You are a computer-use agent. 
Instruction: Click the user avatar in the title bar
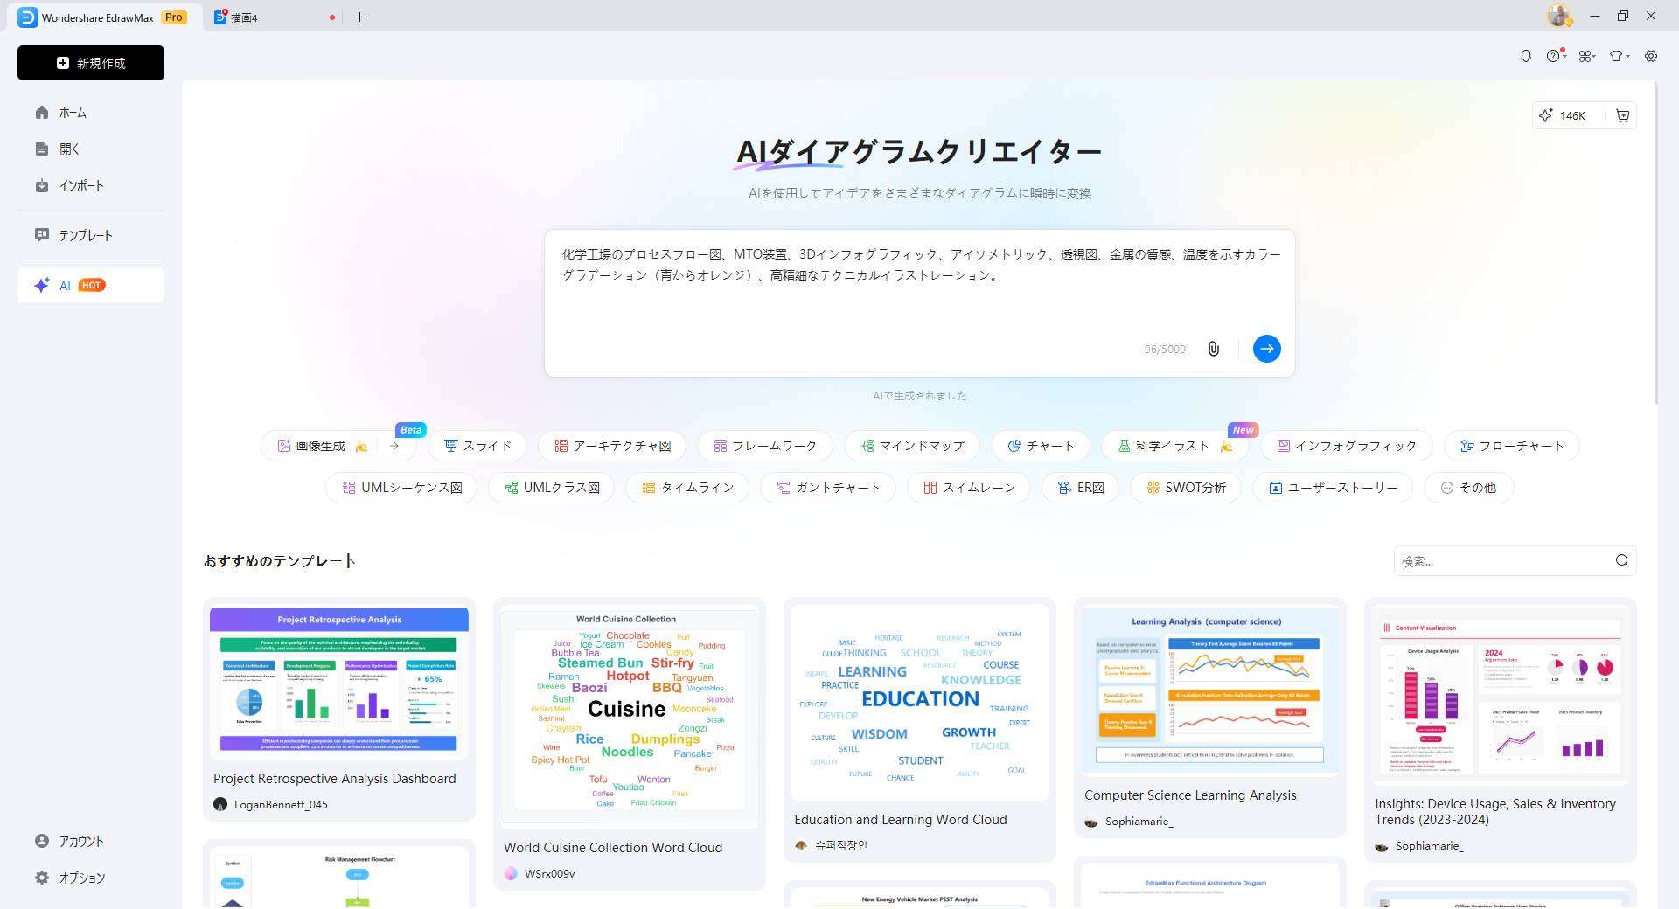[1559, 16]
